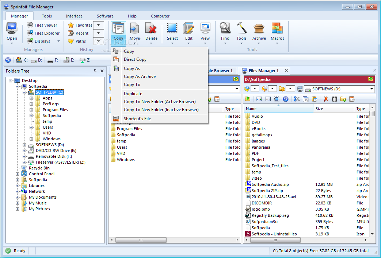Image resolution: width=381 pixels, height=258 pixels.
Task: Click the refresh icon in right pane toolbar
Action: tap(286, 99)
